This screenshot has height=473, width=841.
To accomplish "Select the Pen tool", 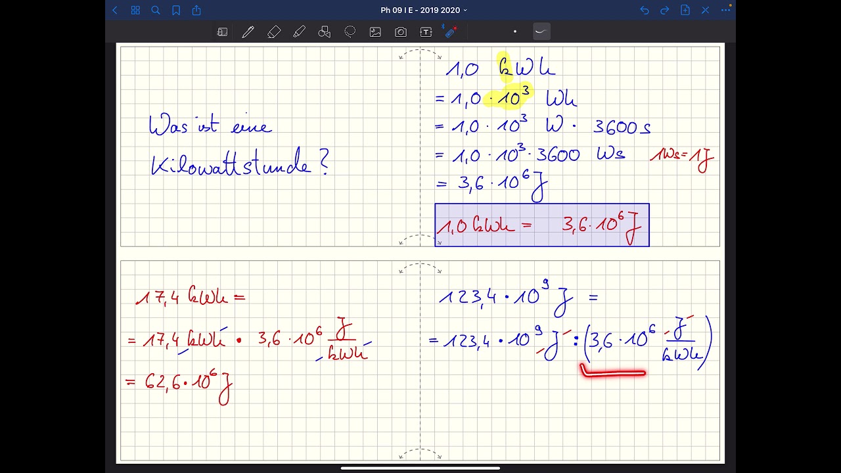I will tap(248, 32).
